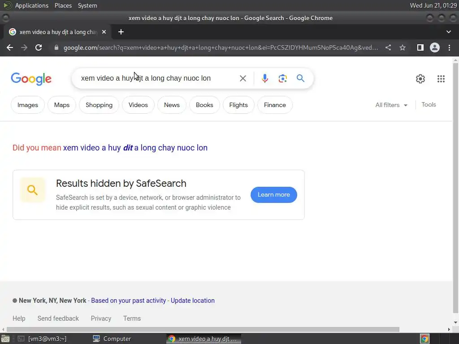Click the Update location link
This screenshot has height=344, width=459.
pyautogui.click(x=193, y=301)
